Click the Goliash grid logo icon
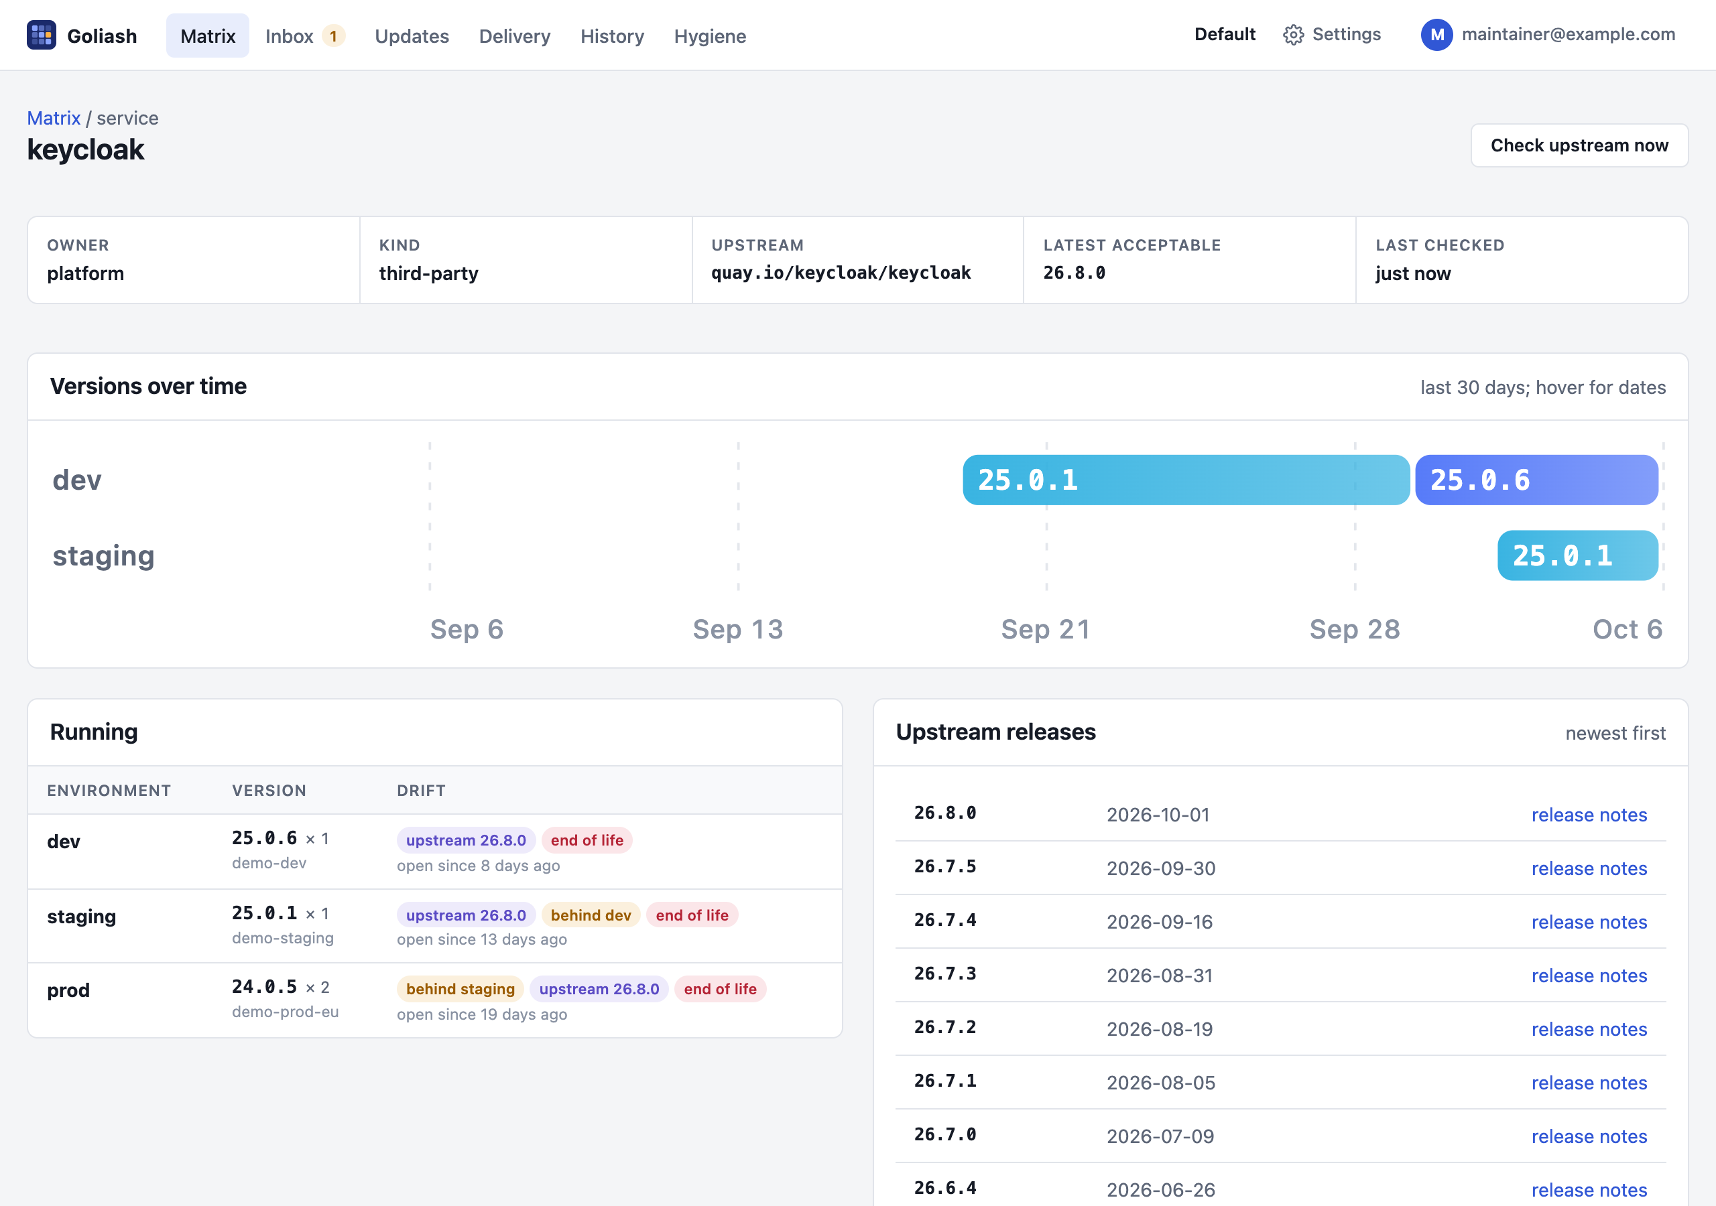The width and height of the screenshot is (1716, 1206). click(x=41, y=35)
